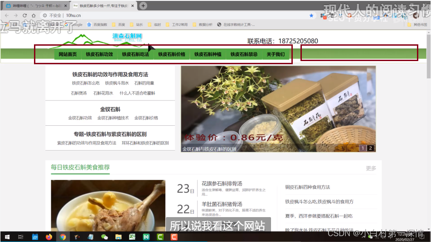Open Excel from the taskbar

coord(132,237)
